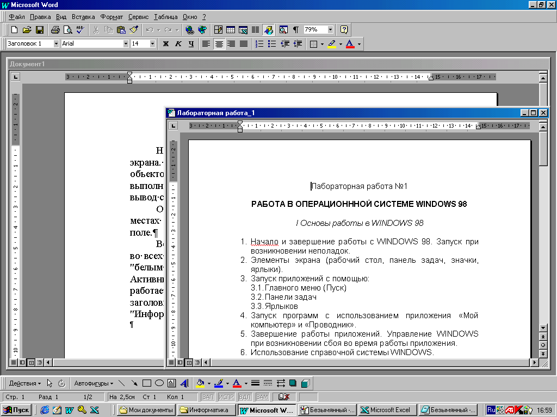Toggle bold formatting (Ж)
Screen dimensions: 557x417
[x=165, y=43]
